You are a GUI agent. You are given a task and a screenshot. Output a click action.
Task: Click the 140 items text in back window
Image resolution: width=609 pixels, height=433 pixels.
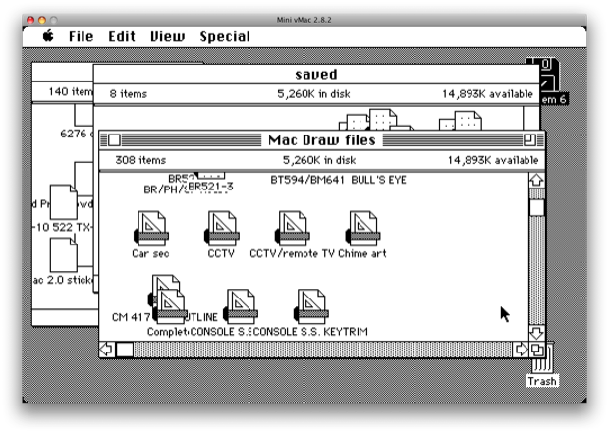pyautogui.click(x=71, y=92)
